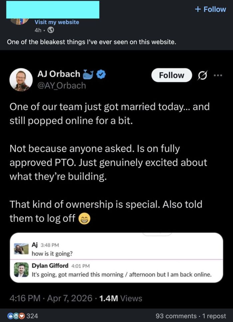Open the tweet's three-dot options menu

pyautogui.click(x=218, y=75)
